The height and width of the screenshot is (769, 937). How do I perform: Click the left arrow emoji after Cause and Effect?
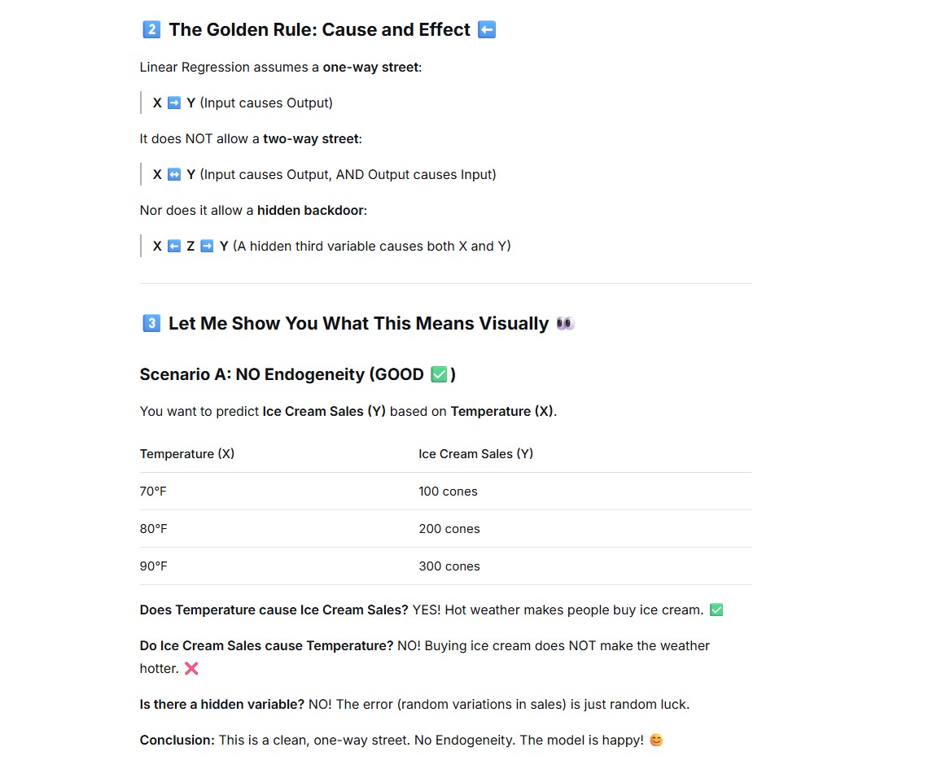[x=487, y=29]
